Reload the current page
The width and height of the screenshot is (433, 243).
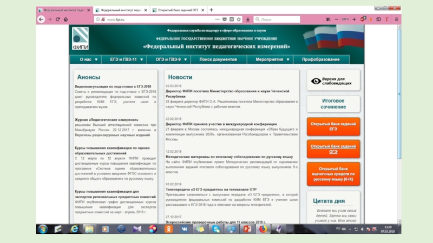tap(58, 19)
